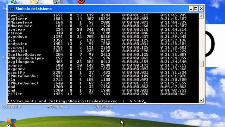The width and height of the screenshot is (225, 127).
Task: Click the 'alg' process name
Action: pyautogui.click(x=12, y=80)
